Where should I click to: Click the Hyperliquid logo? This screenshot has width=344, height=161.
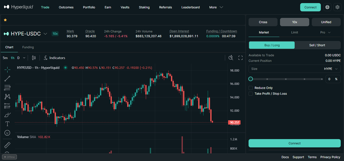coord(18,7)
